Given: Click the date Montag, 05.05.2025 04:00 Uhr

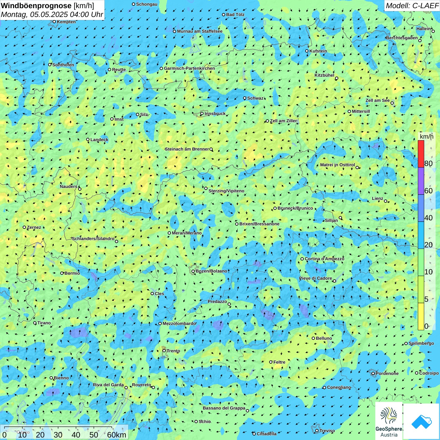Looking at the screenshot, I should [52, 14].
